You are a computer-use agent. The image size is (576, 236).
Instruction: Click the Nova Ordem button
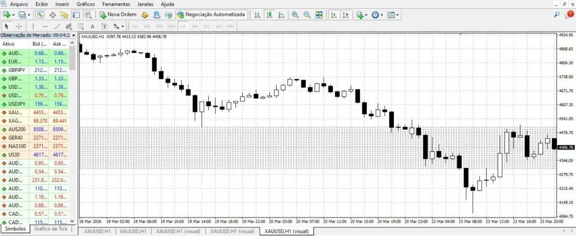tap(118, 15)
